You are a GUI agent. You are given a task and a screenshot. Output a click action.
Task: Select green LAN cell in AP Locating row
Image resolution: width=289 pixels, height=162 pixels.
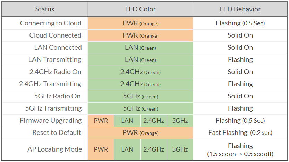(127, 149)
